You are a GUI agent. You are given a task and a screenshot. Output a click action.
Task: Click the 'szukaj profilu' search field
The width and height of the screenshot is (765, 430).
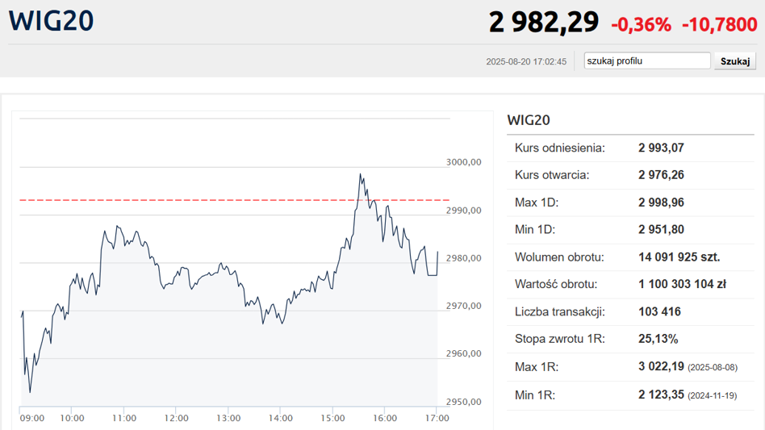point(647,61)
